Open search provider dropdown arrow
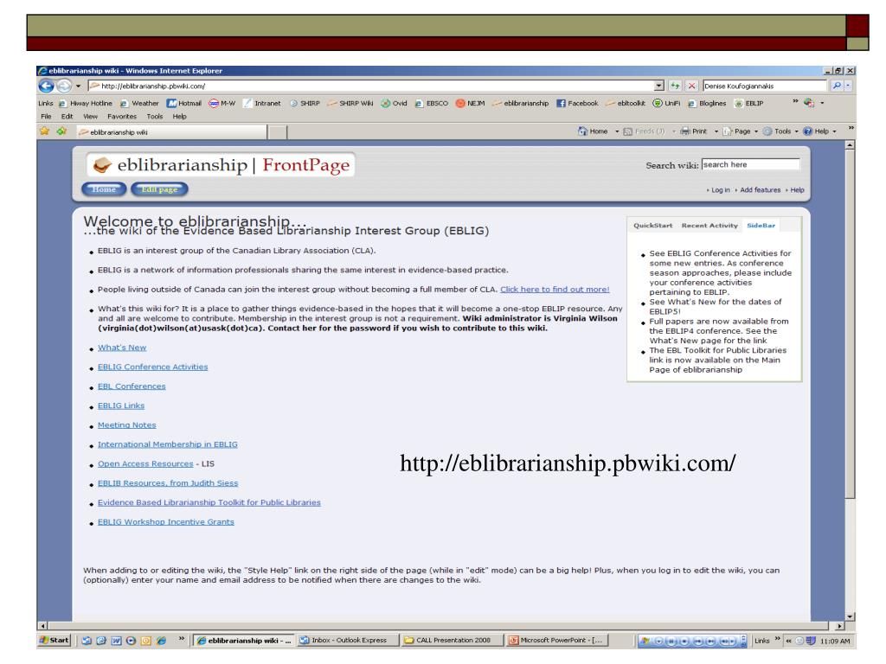The height and width of the screenshot is (664, 886). [848, 86]
